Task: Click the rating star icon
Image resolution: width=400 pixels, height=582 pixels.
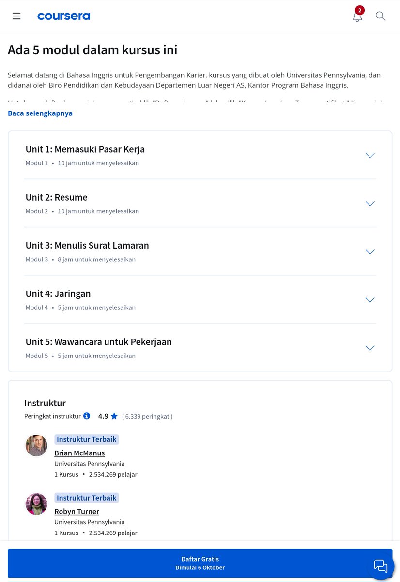Action: [114, 416]
